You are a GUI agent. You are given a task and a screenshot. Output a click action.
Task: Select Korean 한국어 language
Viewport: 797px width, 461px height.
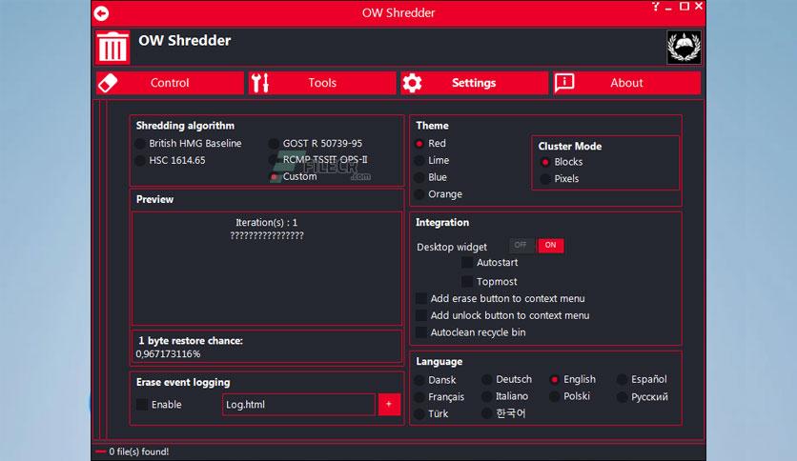(x=503, y=413)
